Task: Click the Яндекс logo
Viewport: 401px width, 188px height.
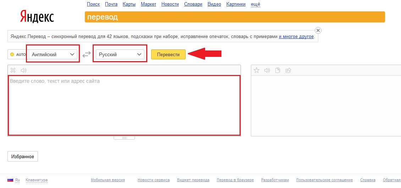Action: [x=37, y=17]
